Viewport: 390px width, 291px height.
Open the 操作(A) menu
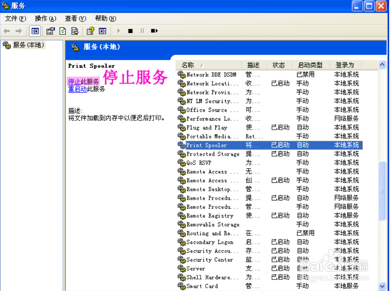[45, 19]
